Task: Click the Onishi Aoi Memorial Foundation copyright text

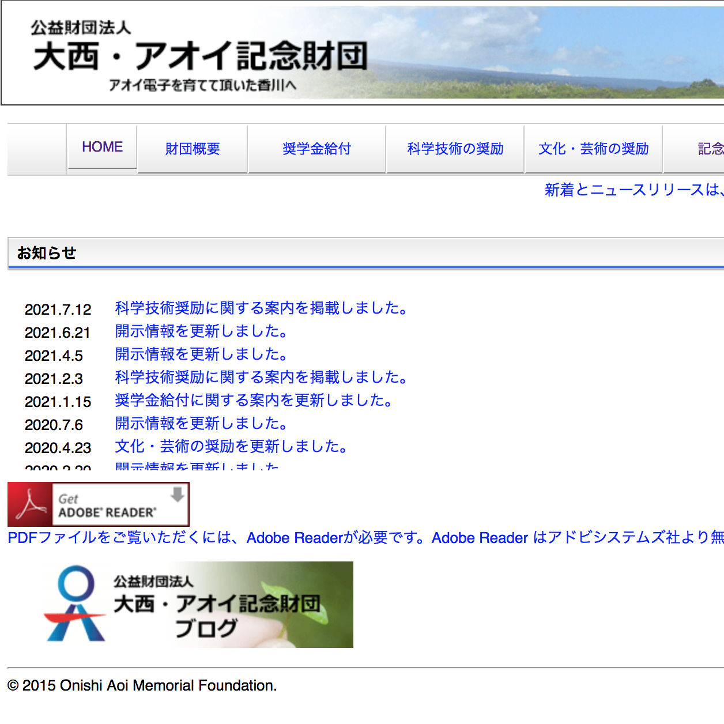Action: (x=142, y=685)
